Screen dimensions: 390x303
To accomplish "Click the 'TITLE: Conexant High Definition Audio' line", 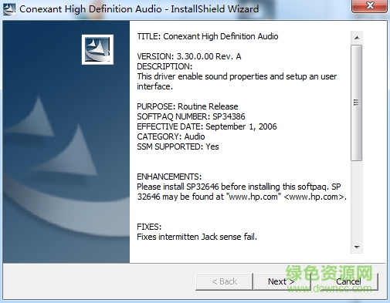I will pyautogui.click(x=208, y=36).
